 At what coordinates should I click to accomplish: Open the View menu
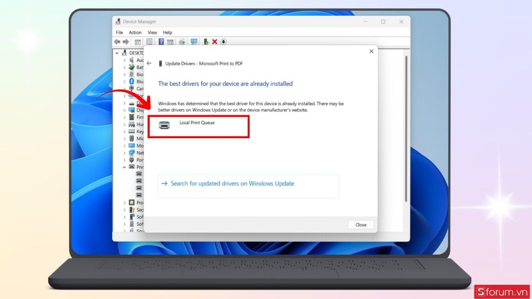(152, 32)
